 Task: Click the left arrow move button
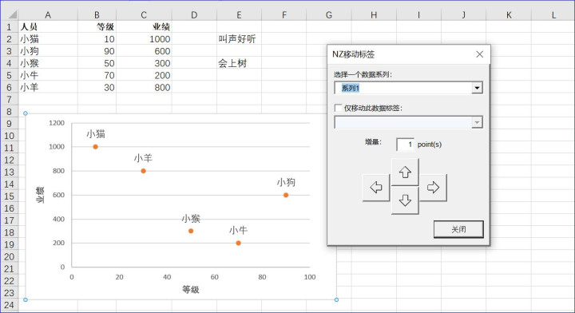coord(376,188)
